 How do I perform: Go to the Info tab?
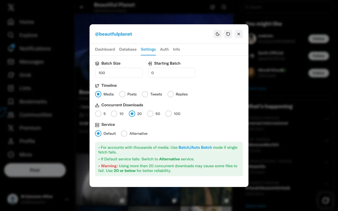(x=176, y=49)
